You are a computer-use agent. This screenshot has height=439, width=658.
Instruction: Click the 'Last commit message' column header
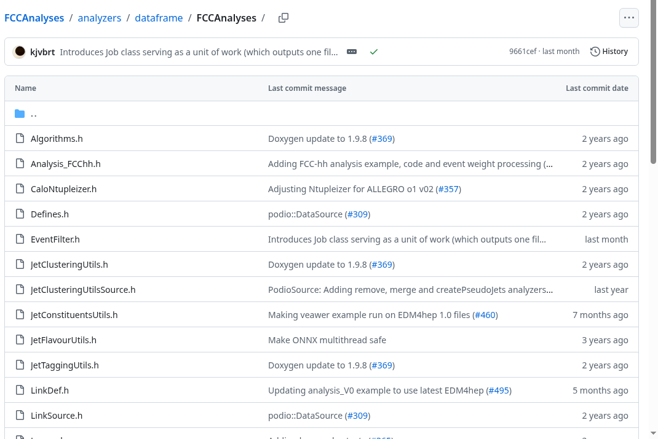307,88
